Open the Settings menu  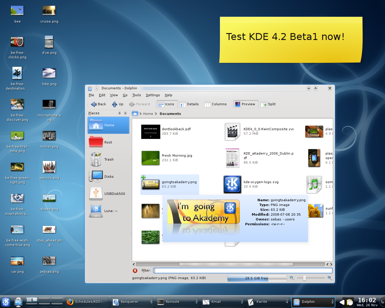[153, 95]
